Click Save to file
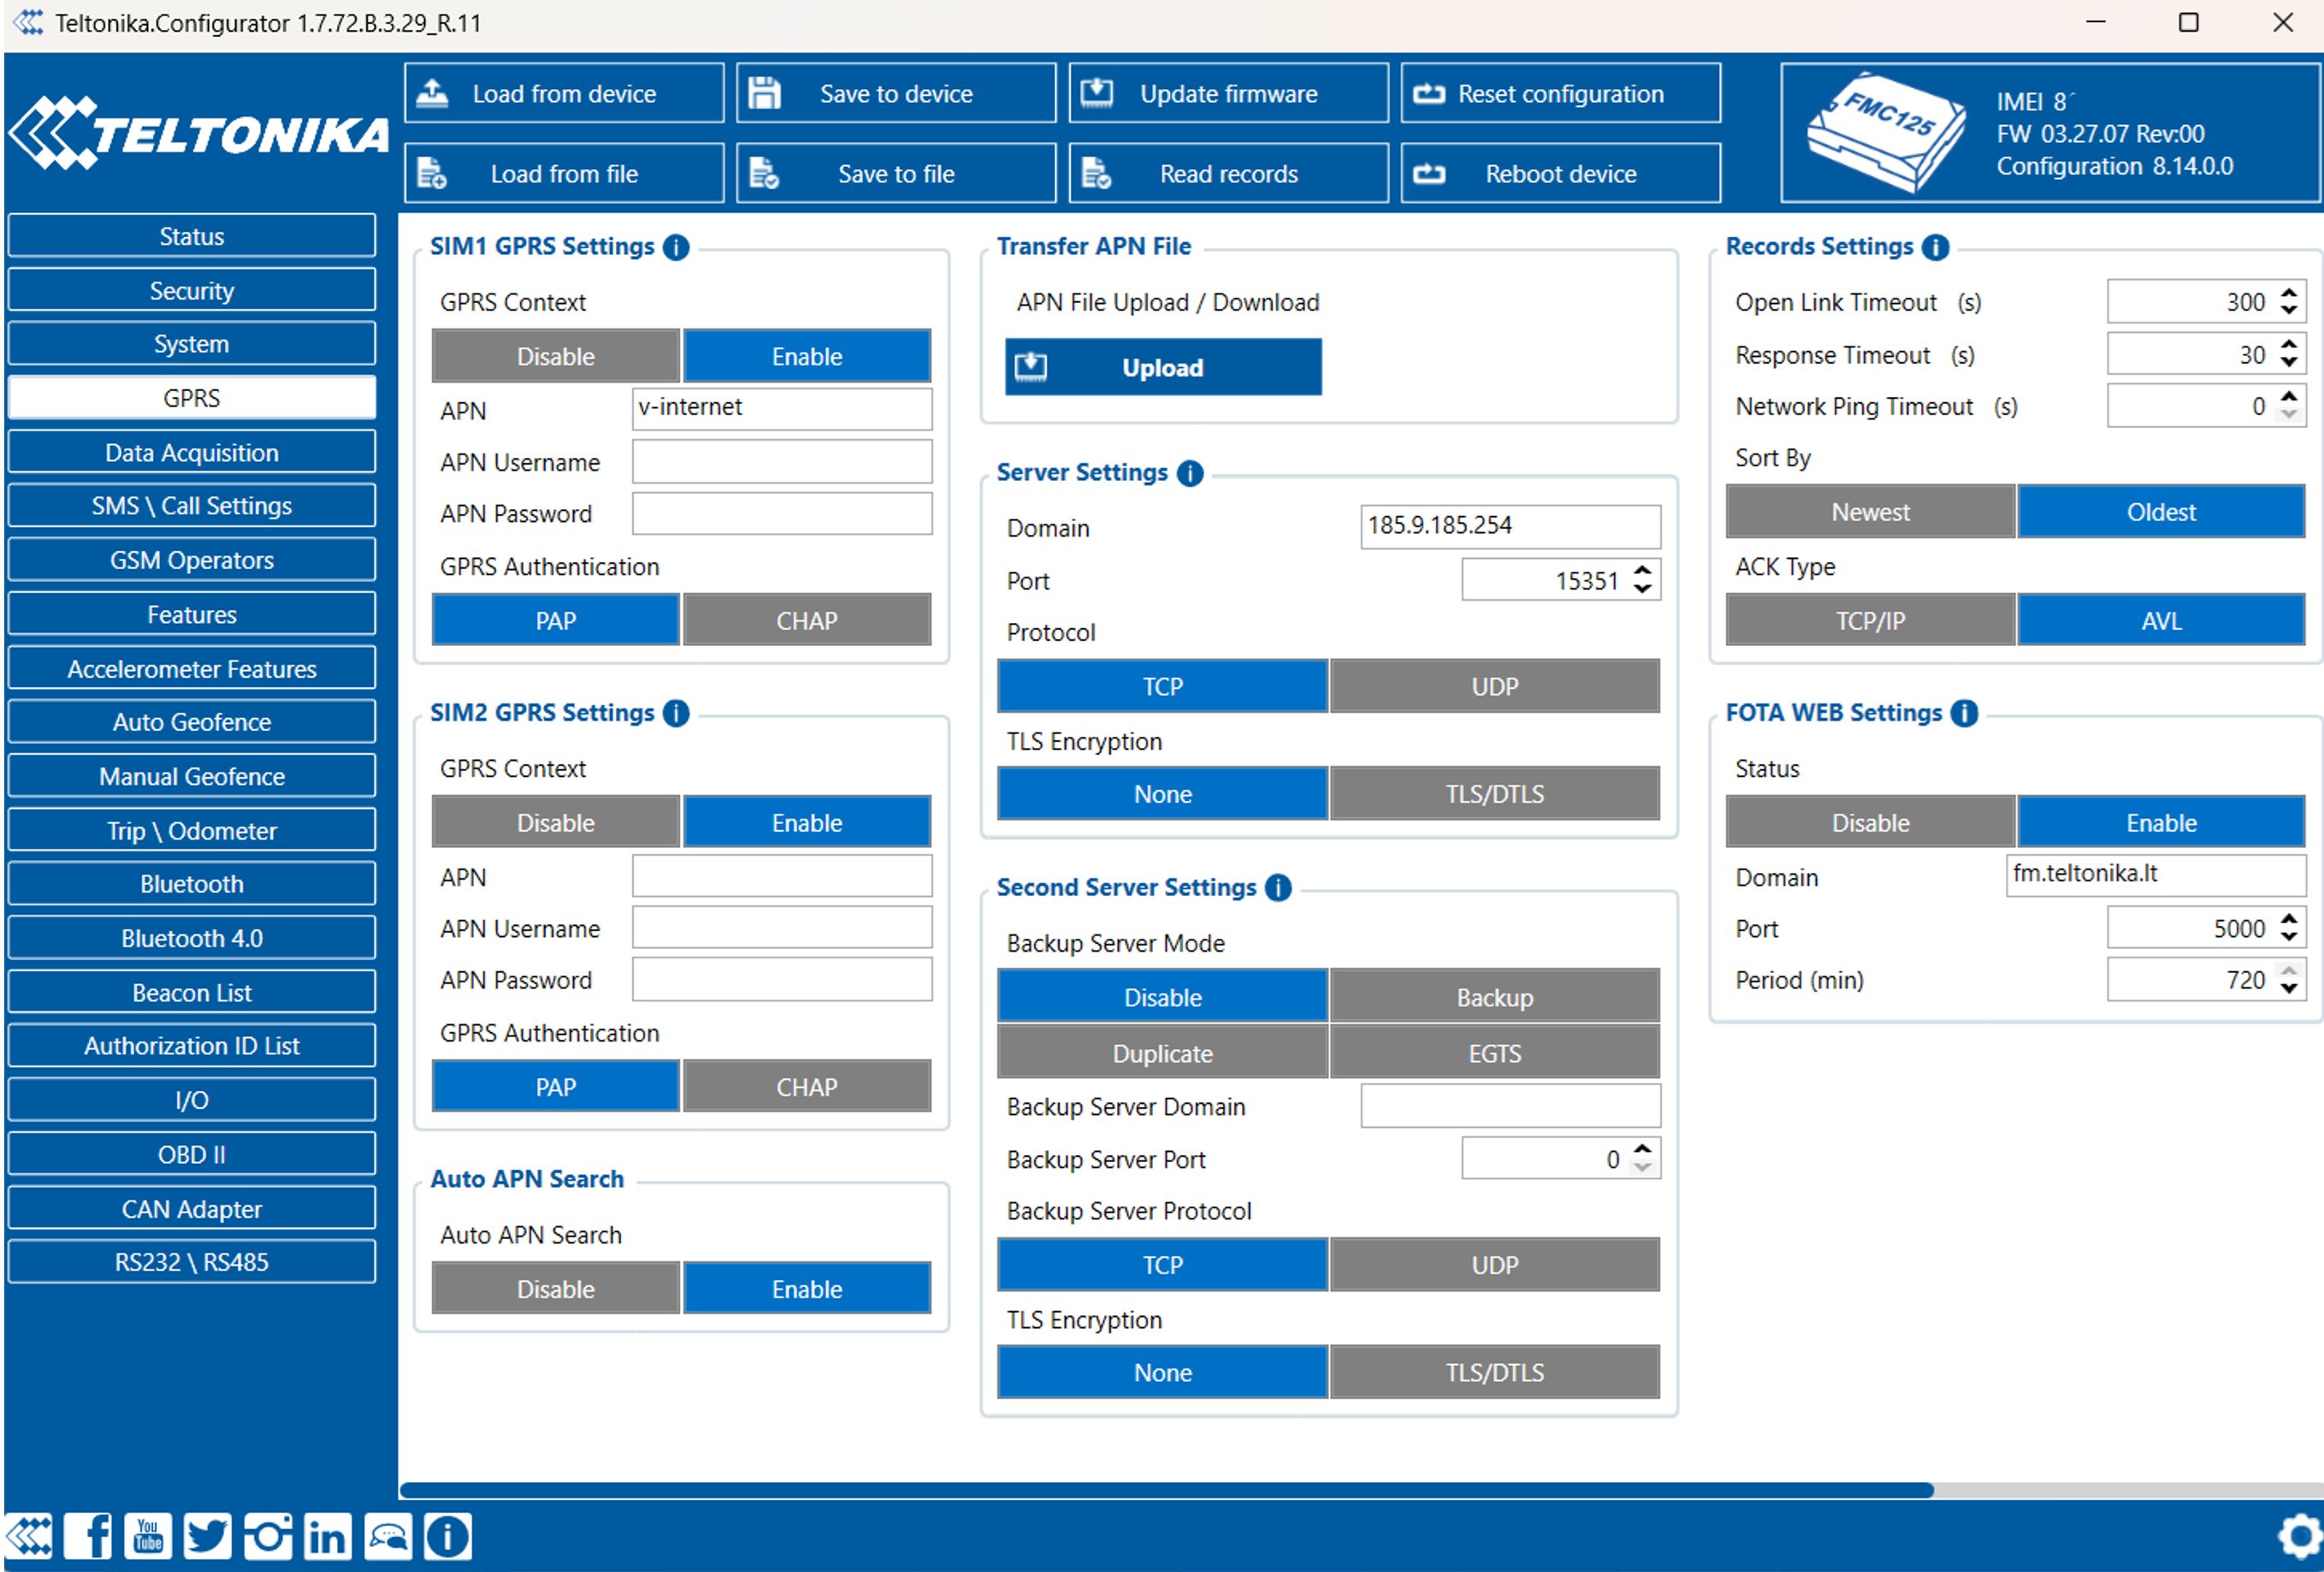Screen dimensions: 2324x1572 pos(896,173)
